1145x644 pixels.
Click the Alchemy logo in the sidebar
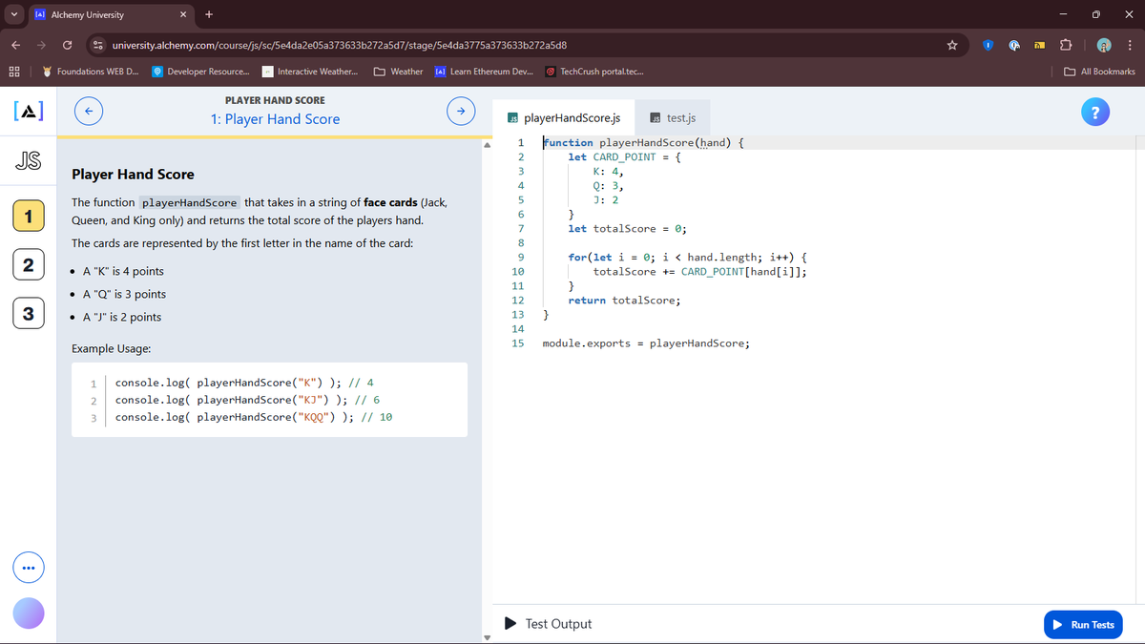(x=28, y=113)
